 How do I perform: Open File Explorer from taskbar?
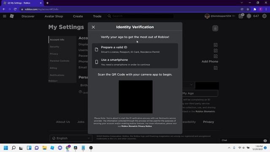(45, 148)
